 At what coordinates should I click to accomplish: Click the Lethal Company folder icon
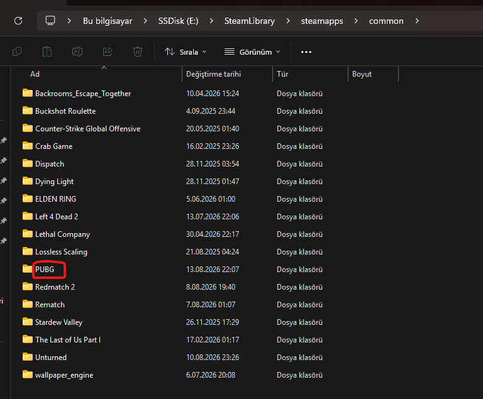coord(28,234)
